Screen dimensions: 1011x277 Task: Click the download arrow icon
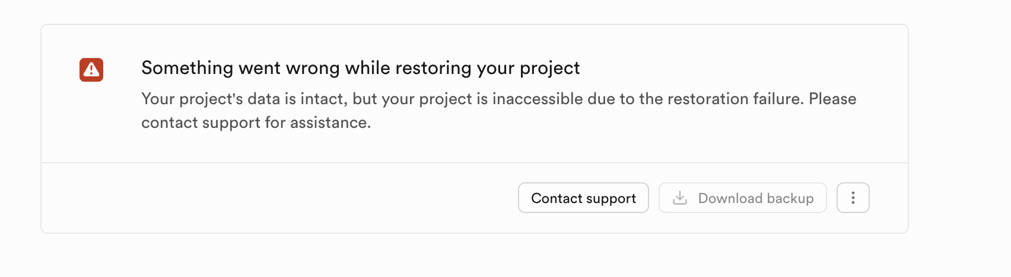680,198
